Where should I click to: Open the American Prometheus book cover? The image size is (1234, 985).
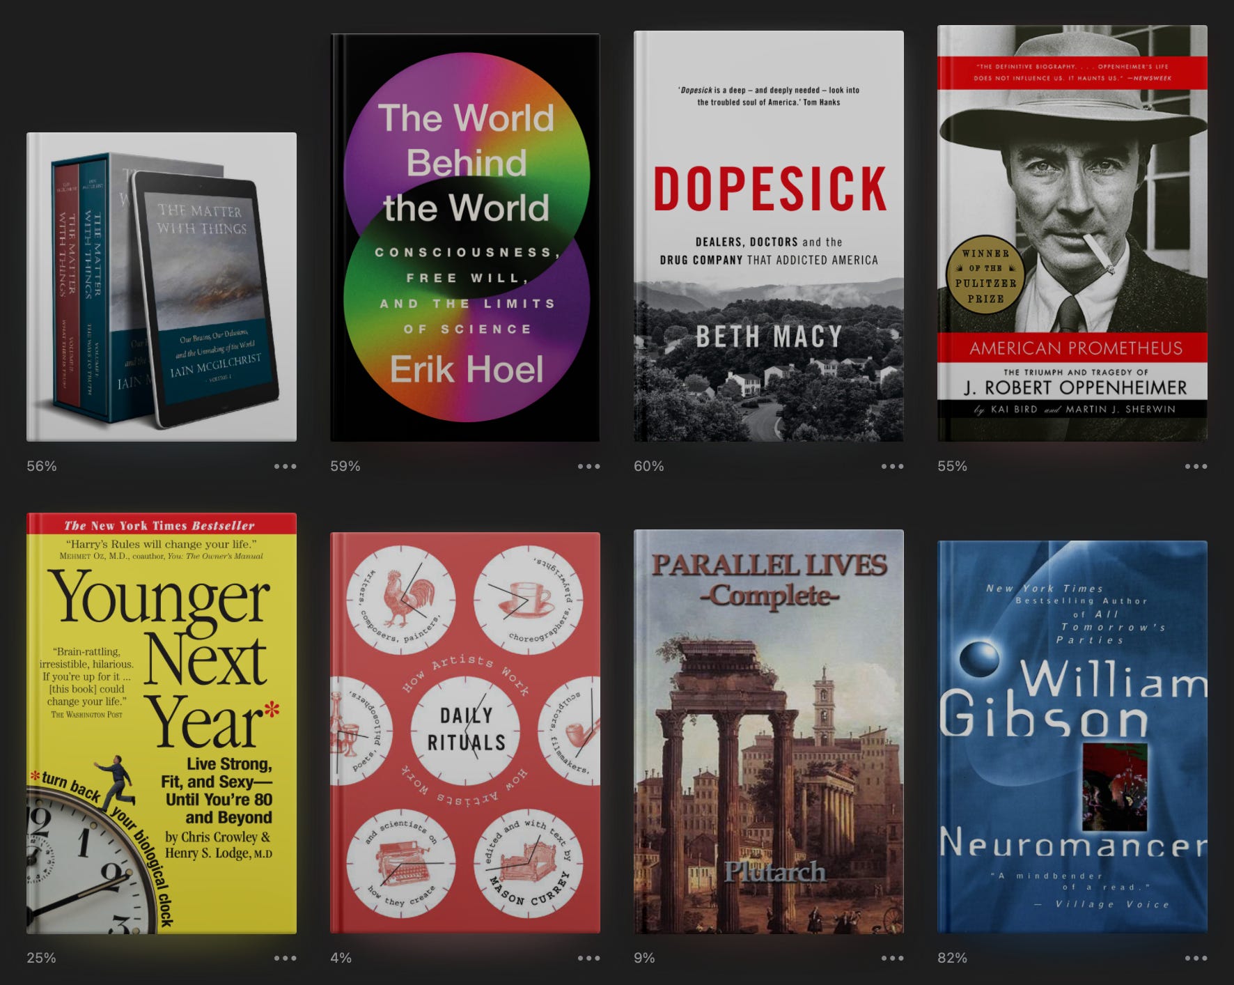(x=1072, y=233)
